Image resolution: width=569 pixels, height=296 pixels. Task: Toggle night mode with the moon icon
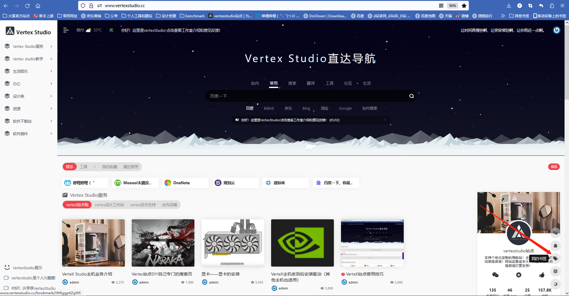tap(555, 284)
